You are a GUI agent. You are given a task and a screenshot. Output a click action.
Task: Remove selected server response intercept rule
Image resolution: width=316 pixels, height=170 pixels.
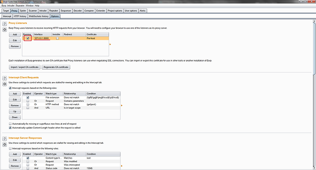tap(15, 166)
